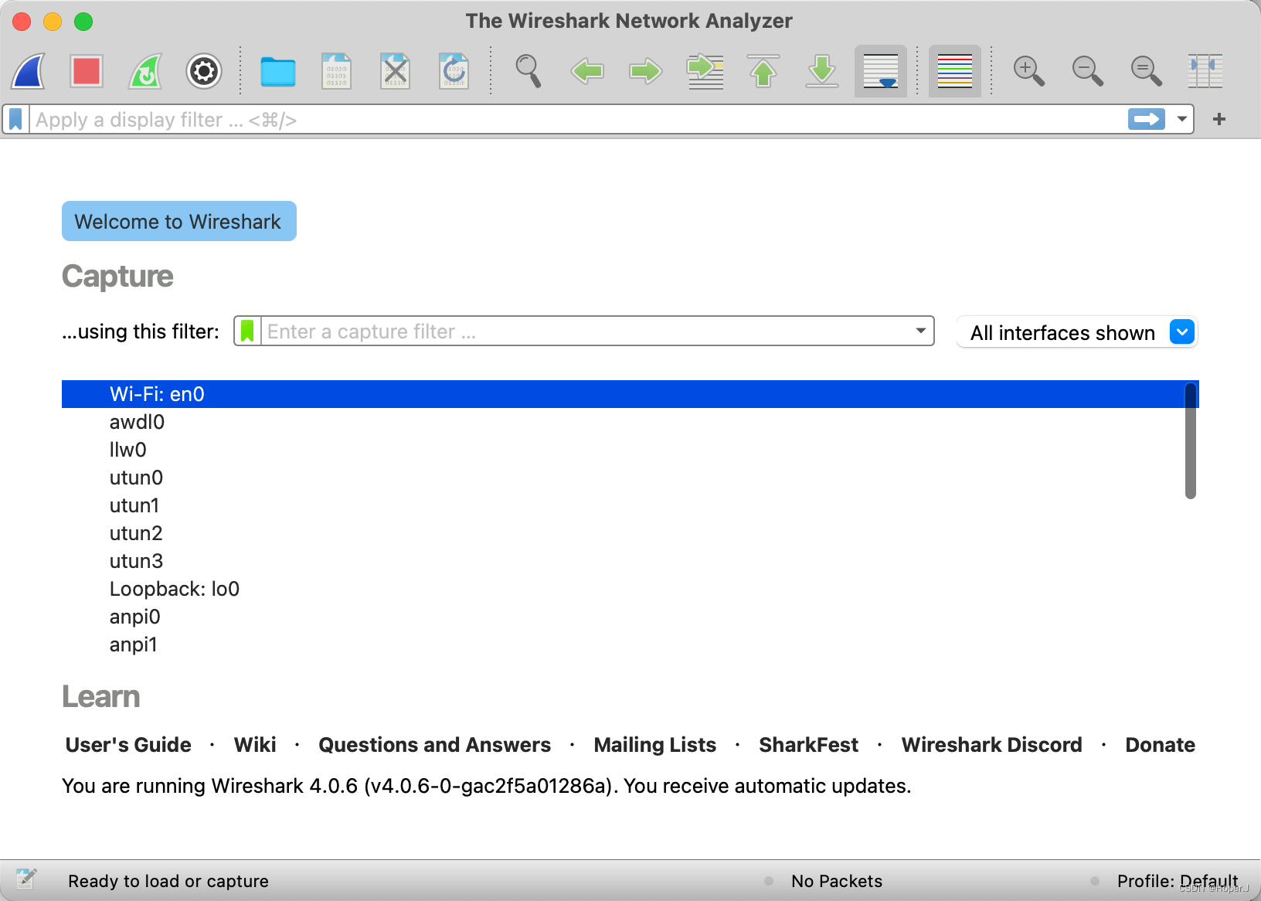Viewport: 1261px width, 901px height.
Task: Open User's Guide link
Action: (x=128, y=745)
